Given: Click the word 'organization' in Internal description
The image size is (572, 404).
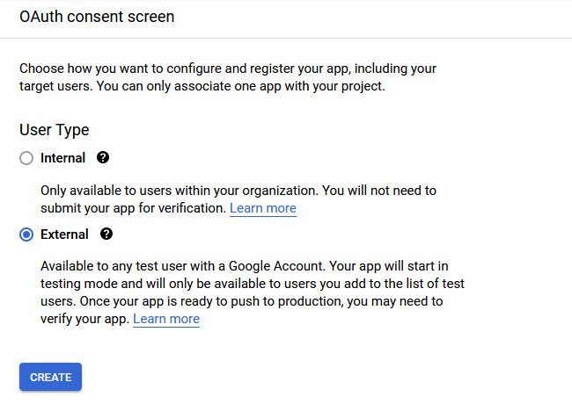Looking at the screenshot, I should (279, 191).
